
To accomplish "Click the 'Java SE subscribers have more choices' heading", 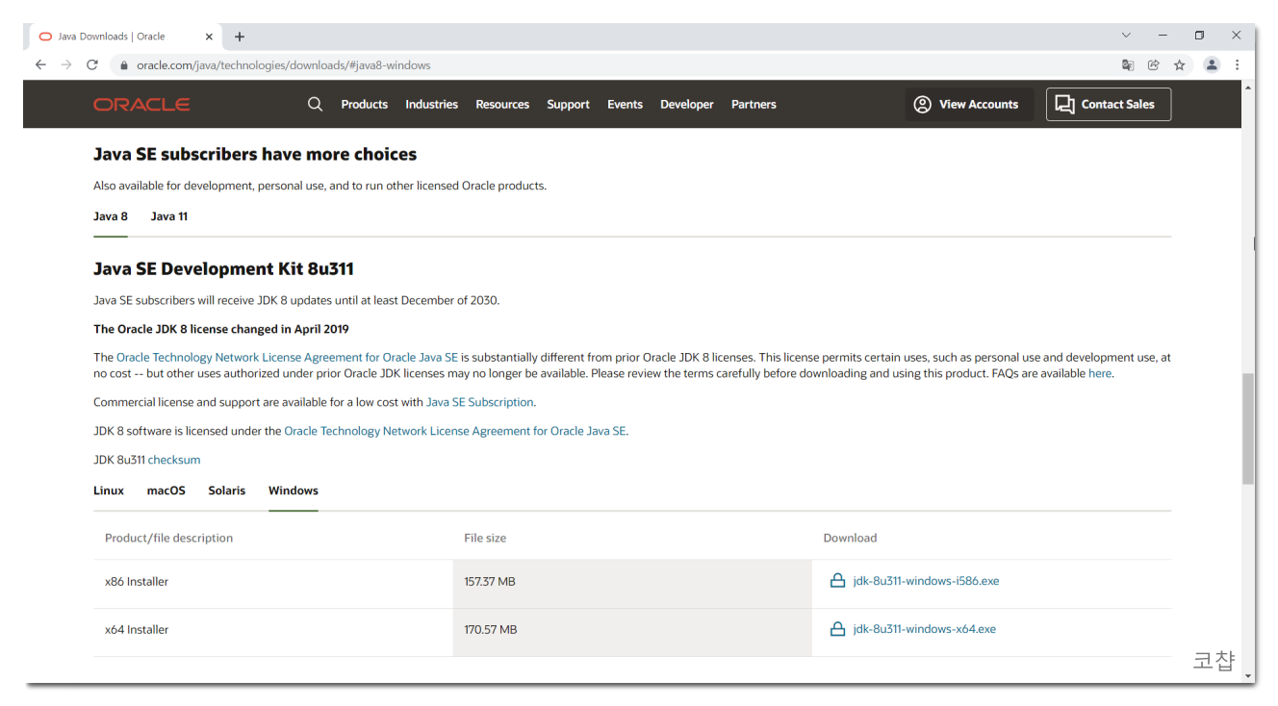I will point(255,154).
